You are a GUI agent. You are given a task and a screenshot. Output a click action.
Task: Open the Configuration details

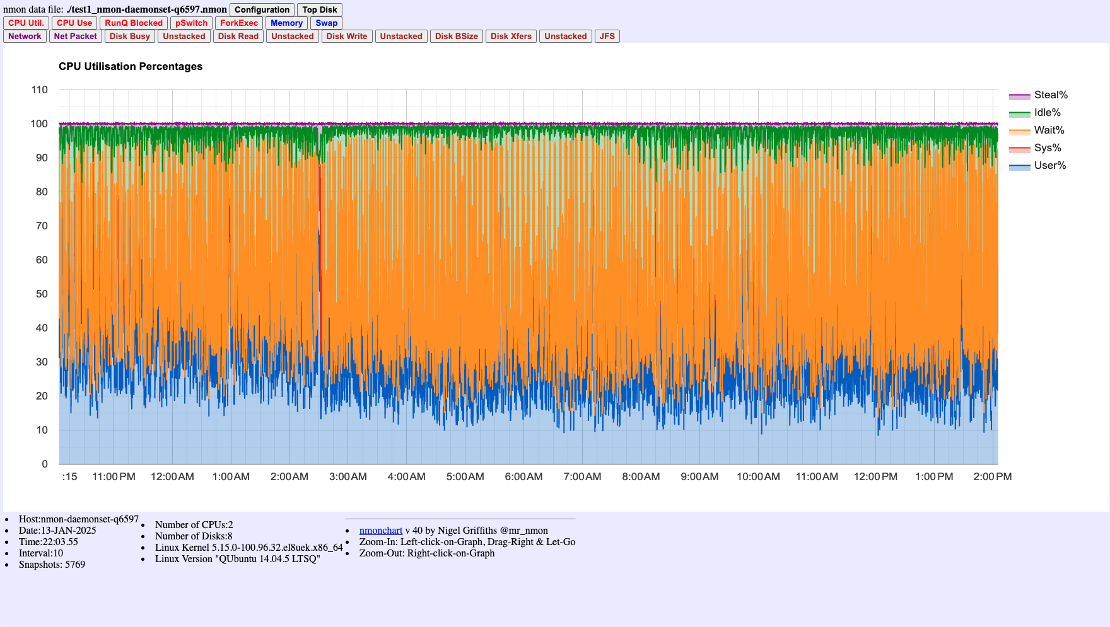coord(262,9)
